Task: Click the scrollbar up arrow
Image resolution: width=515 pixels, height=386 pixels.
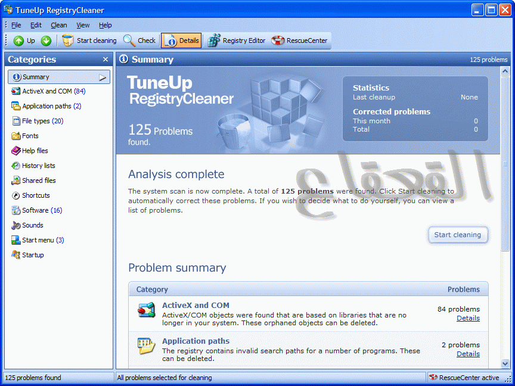Action: tap(505, 71)
